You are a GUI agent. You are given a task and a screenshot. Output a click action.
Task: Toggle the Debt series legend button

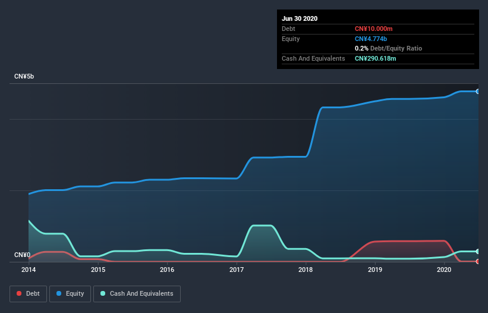(x=28, y=294)
